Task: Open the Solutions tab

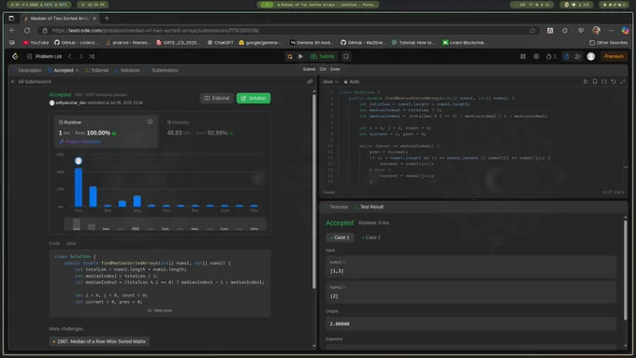Action: (x=127, y=70)
